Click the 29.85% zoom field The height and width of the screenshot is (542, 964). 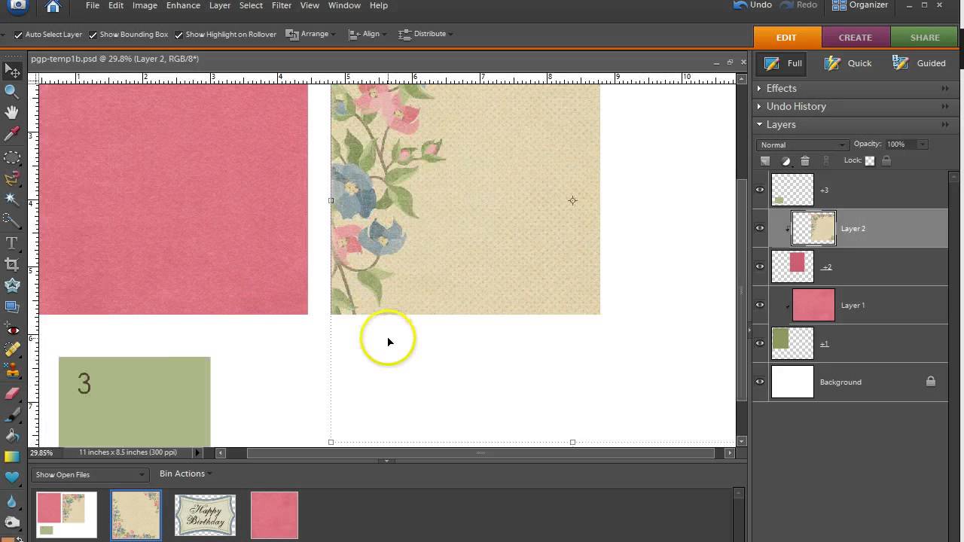tap(42, 452)
